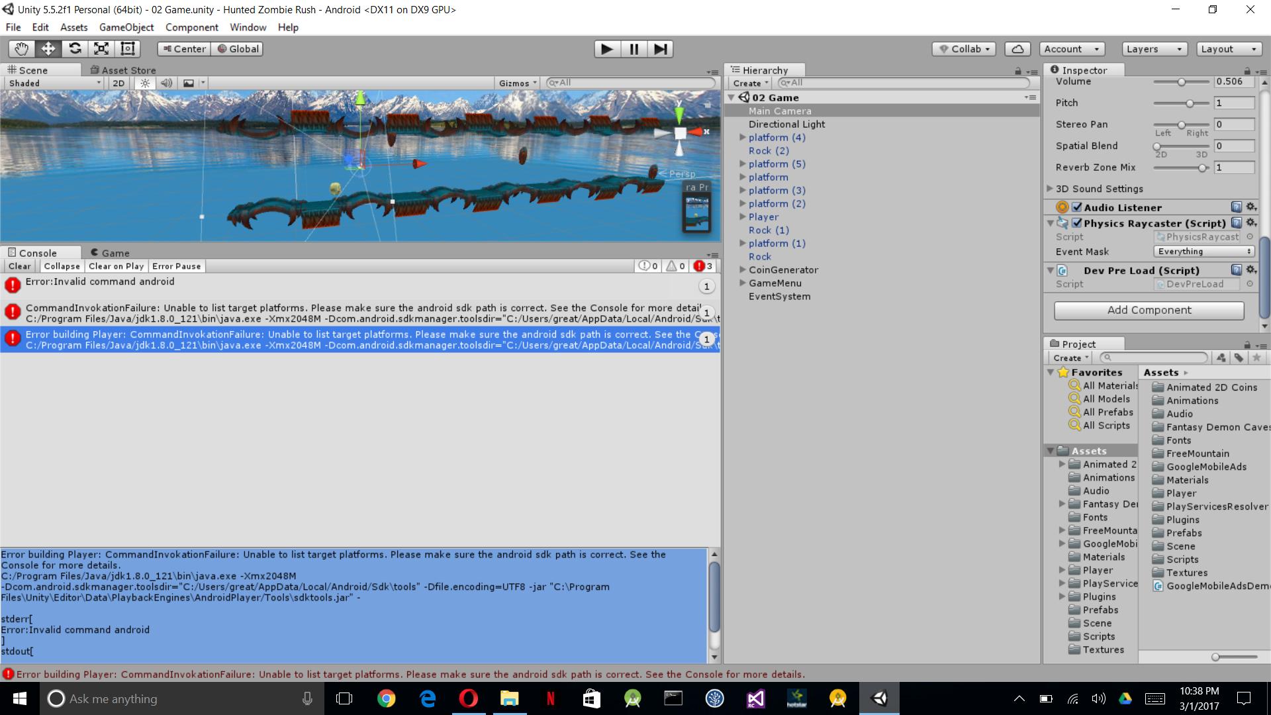Click the Step frame button
The height and width of the screenshot is (715, 1271).
pos(660,49)
